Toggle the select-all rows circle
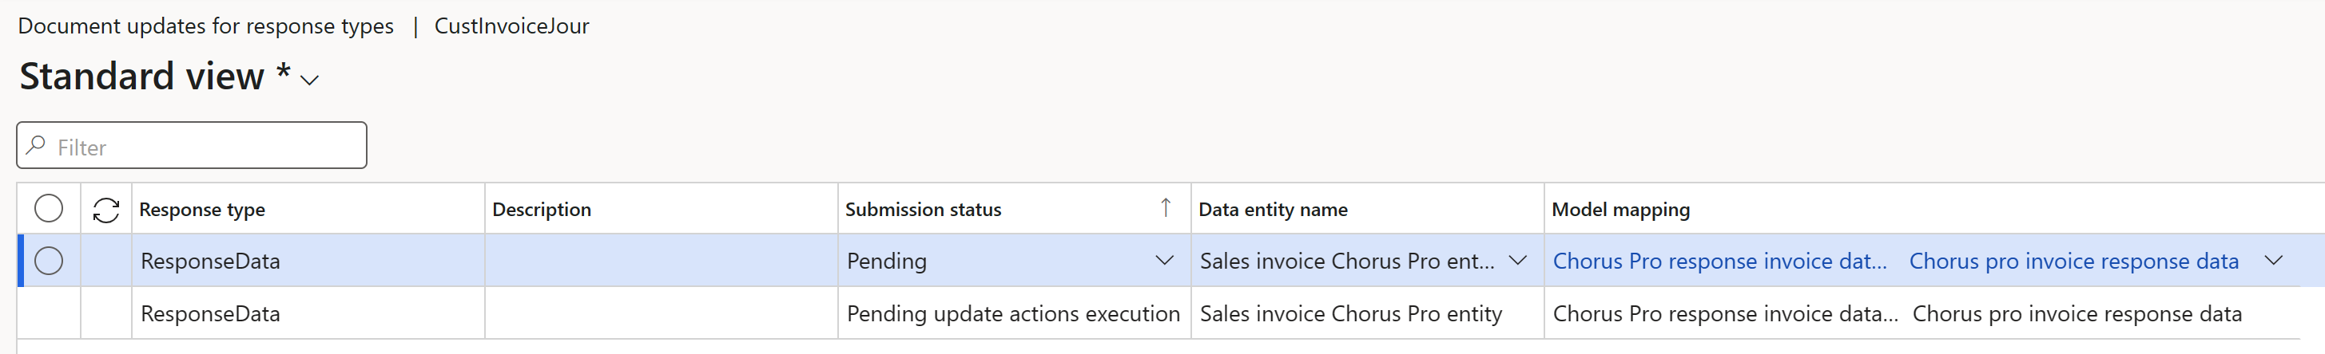Viewport: 2325px width, 354px height. [49, 209]
